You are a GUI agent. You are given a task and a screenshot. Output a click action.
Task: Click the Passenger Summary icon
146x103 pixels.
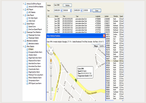click(x=27, y=35)
